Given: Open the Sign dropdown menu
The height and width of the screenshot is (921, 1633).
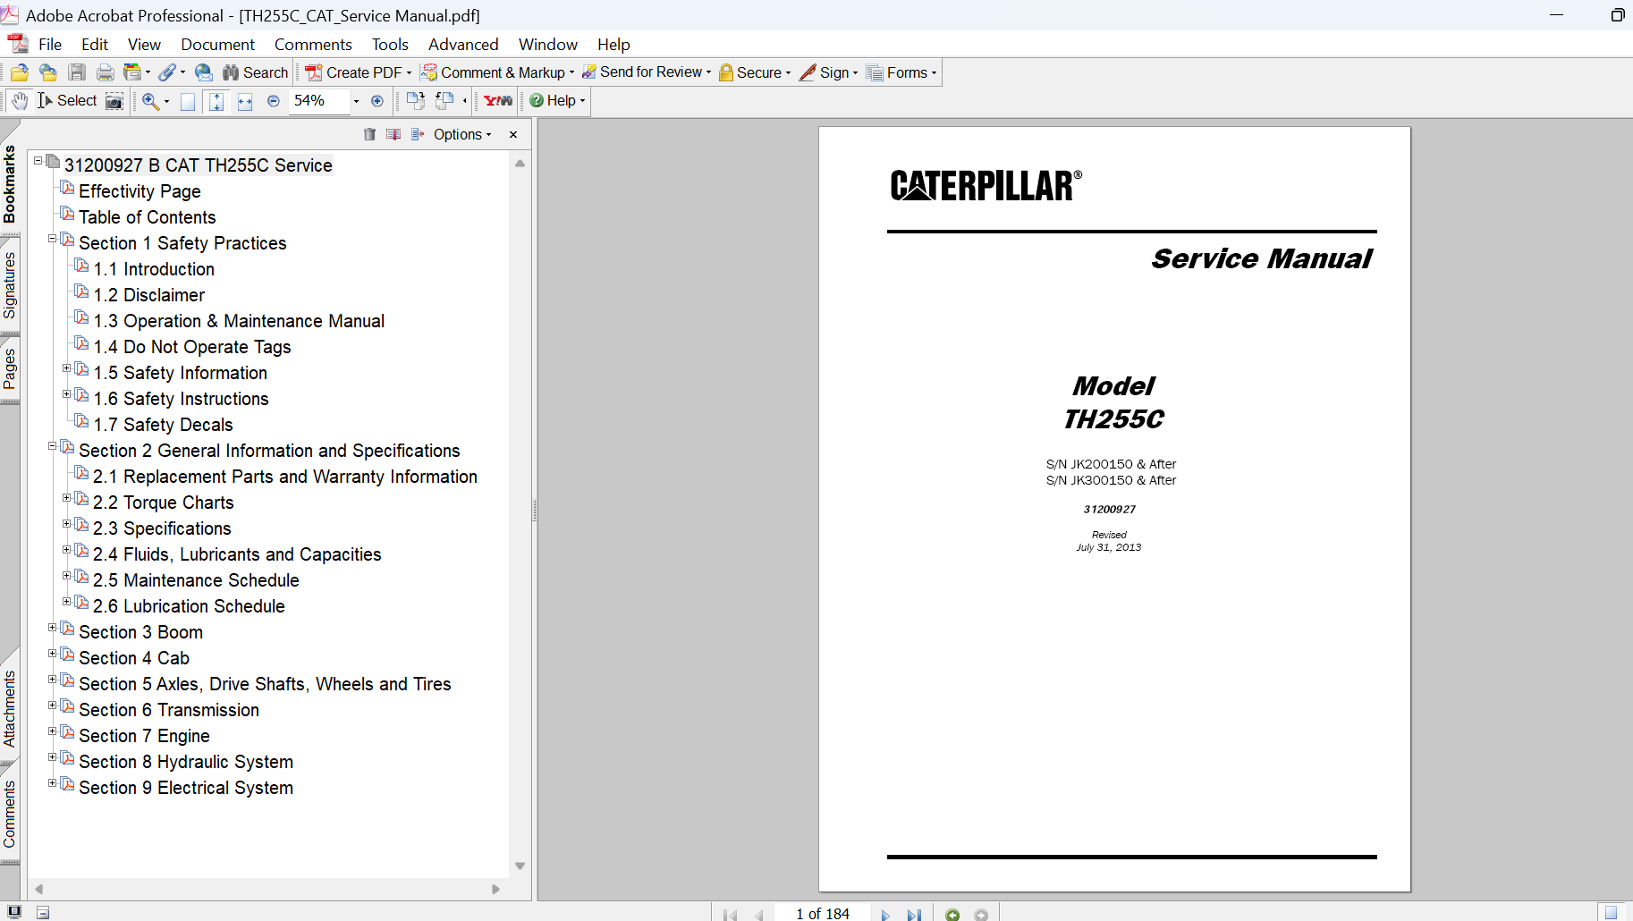Looking at the screenshot, I should [829, 72].
